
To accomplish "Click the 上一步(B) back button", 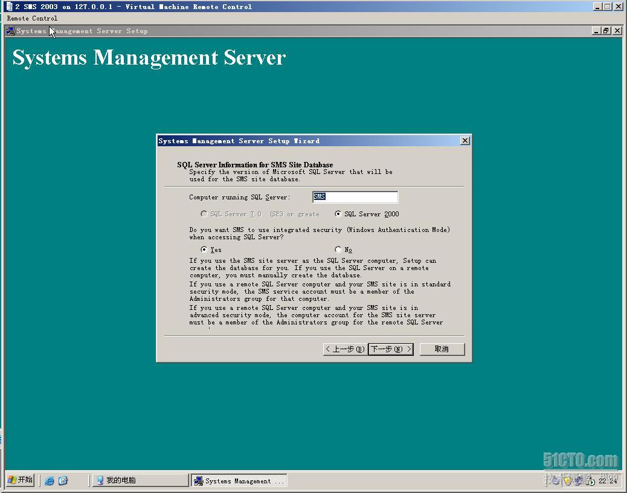I will [x=345, y=349].
